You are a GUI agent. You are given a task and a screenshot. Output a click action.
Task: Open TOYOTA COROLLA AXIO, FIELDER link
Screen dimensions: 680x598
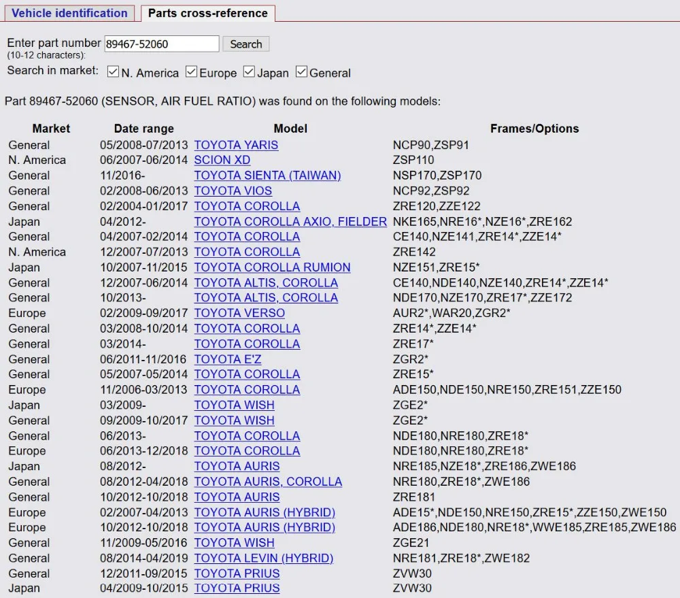pos(290,221)
